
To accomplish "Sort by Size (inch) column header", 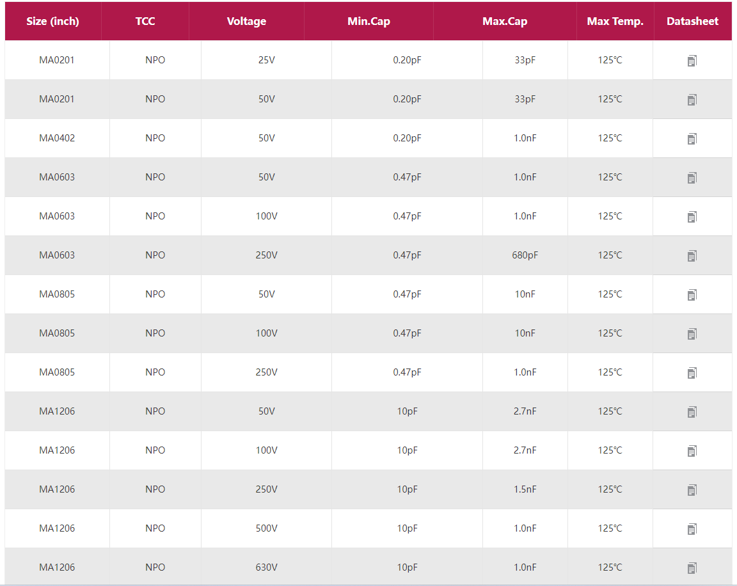I will (x=53, y=21).
